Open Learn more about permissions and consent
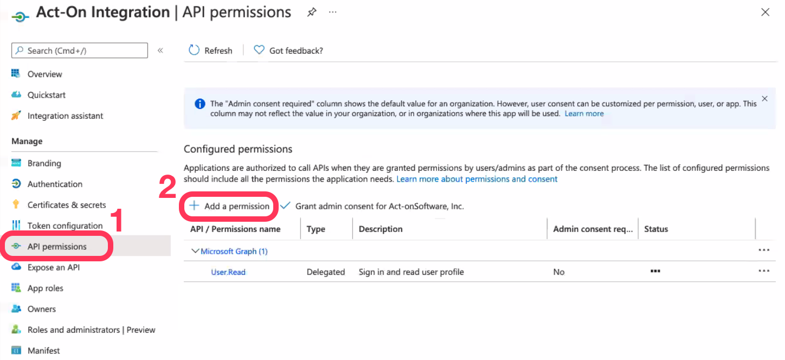Screen dimensions: 785x360 pyautogui.click(x=477, y=179)
